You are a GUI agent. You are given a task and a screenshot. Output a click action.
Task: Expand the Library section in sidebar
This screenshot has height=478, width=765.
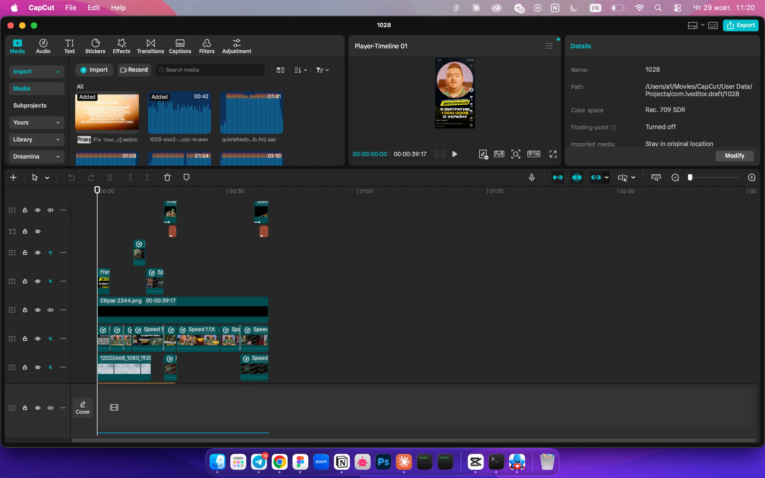point(36,140)
